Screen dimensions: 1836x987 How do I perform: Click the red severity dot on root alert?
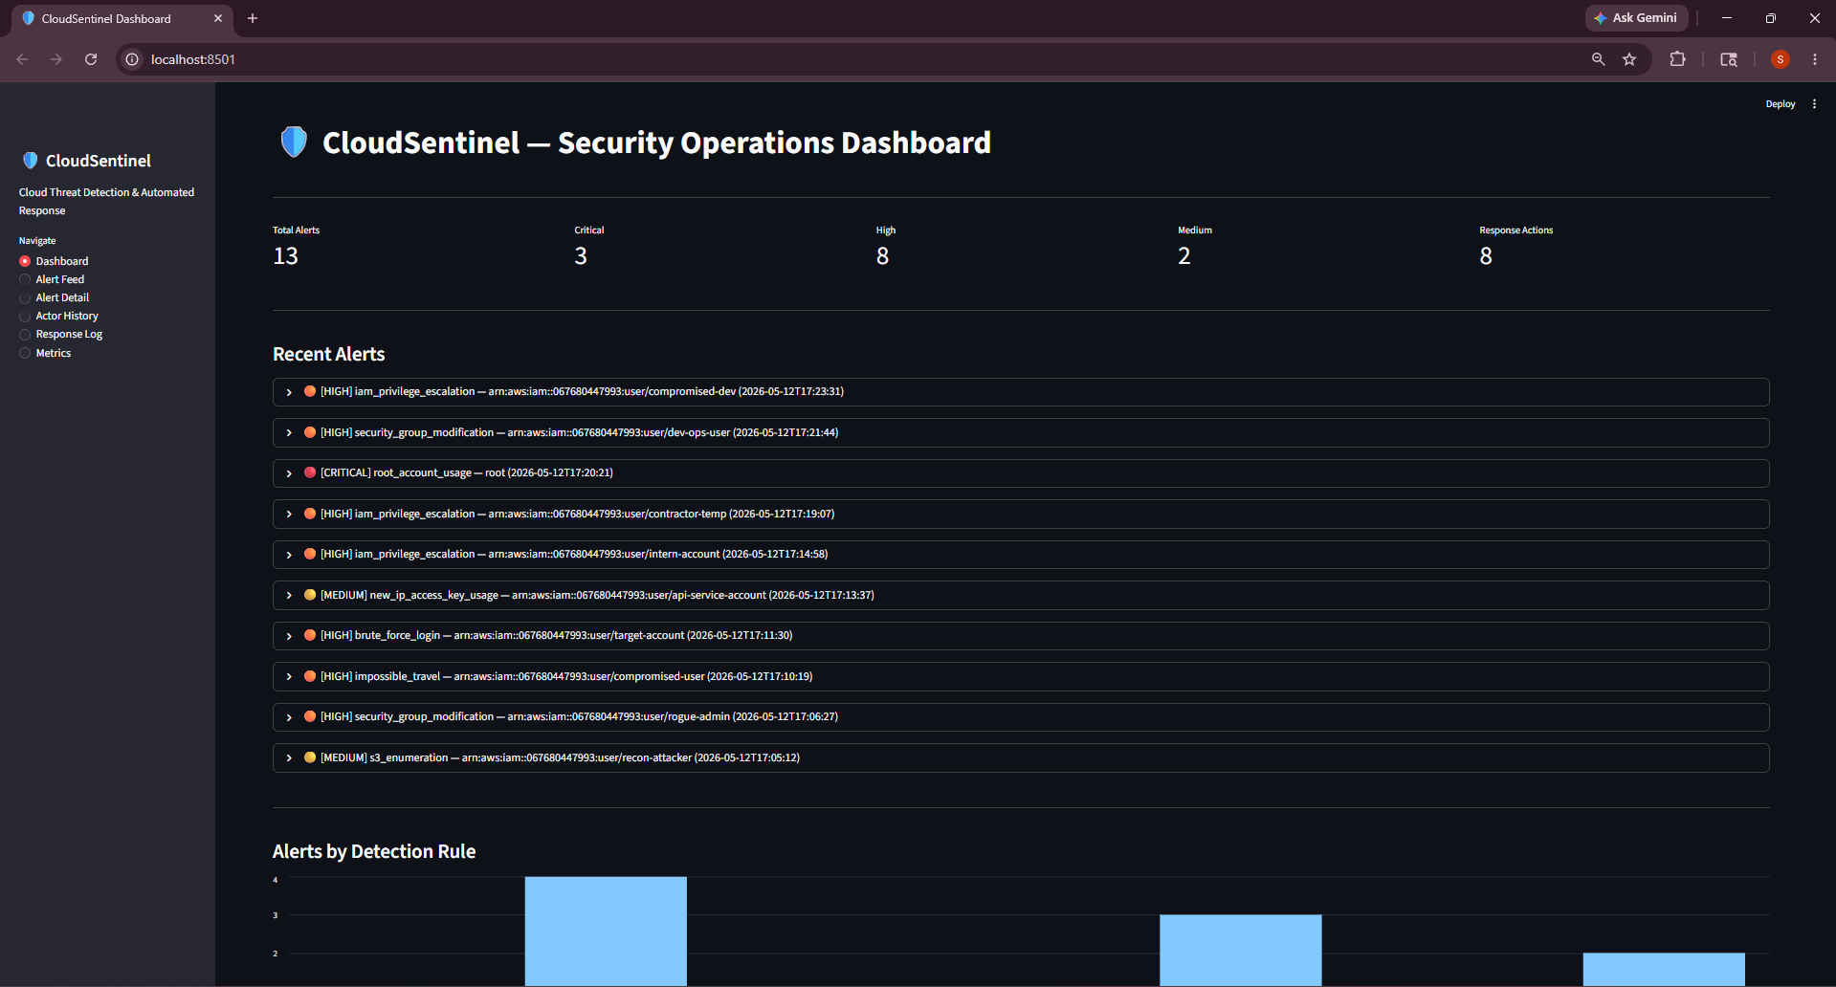point(310,472)
